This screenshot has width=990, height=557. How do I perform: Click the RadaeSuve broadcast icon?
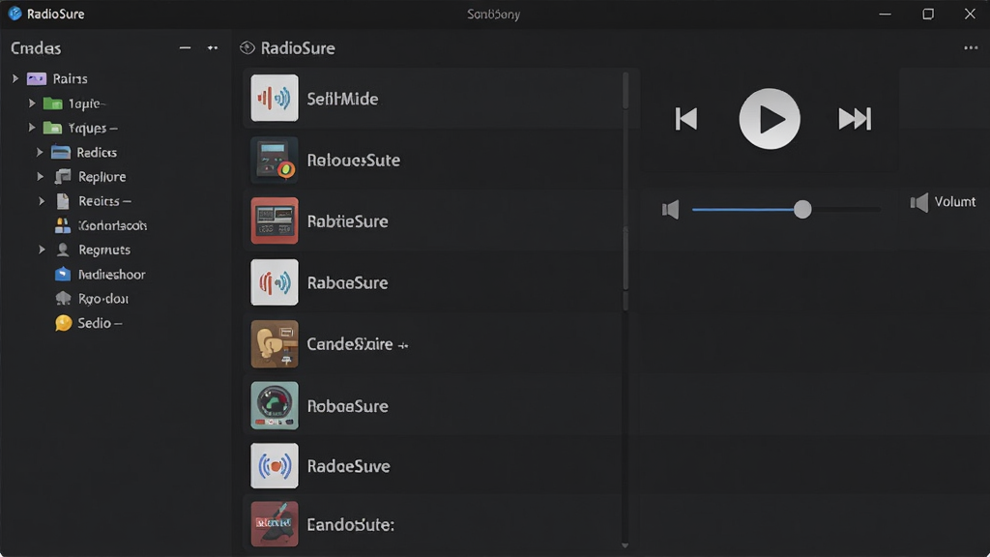point(275,466)
